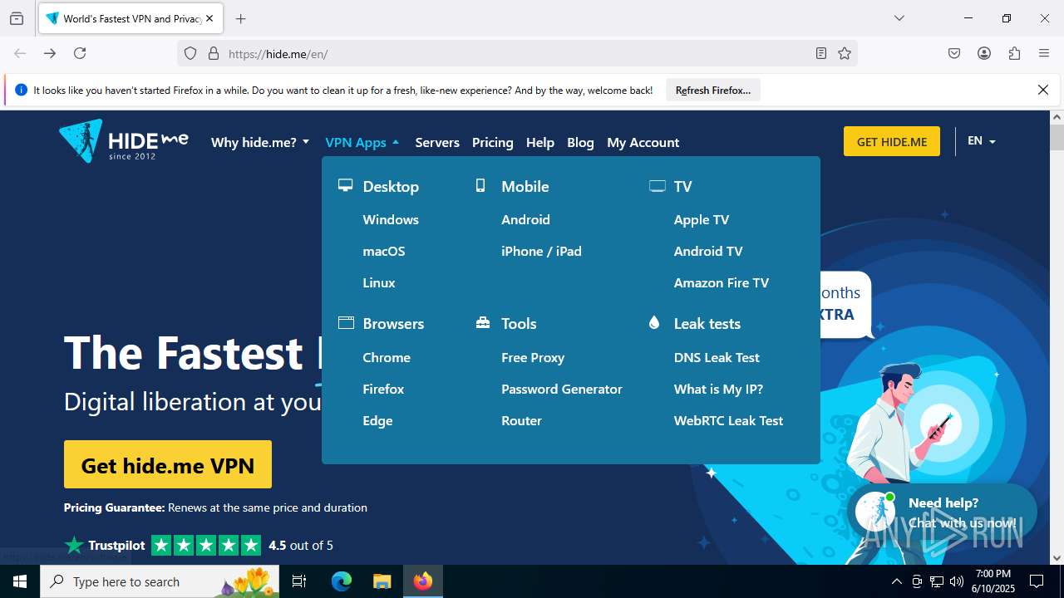The height and width of the screenshot is (598, 1064).
Task: Open the Help menu item
Action: click(x=540, y=142)
